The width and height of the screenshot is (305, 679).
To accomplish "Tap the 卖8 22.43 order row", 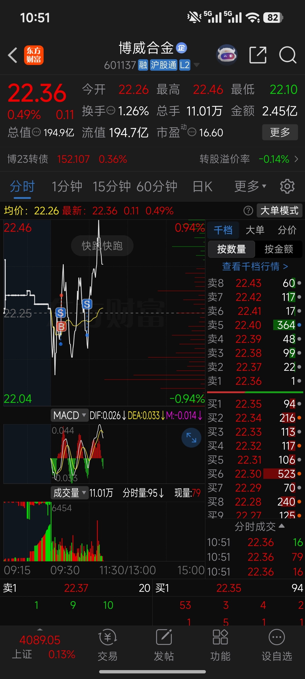I will click(254, 283).
